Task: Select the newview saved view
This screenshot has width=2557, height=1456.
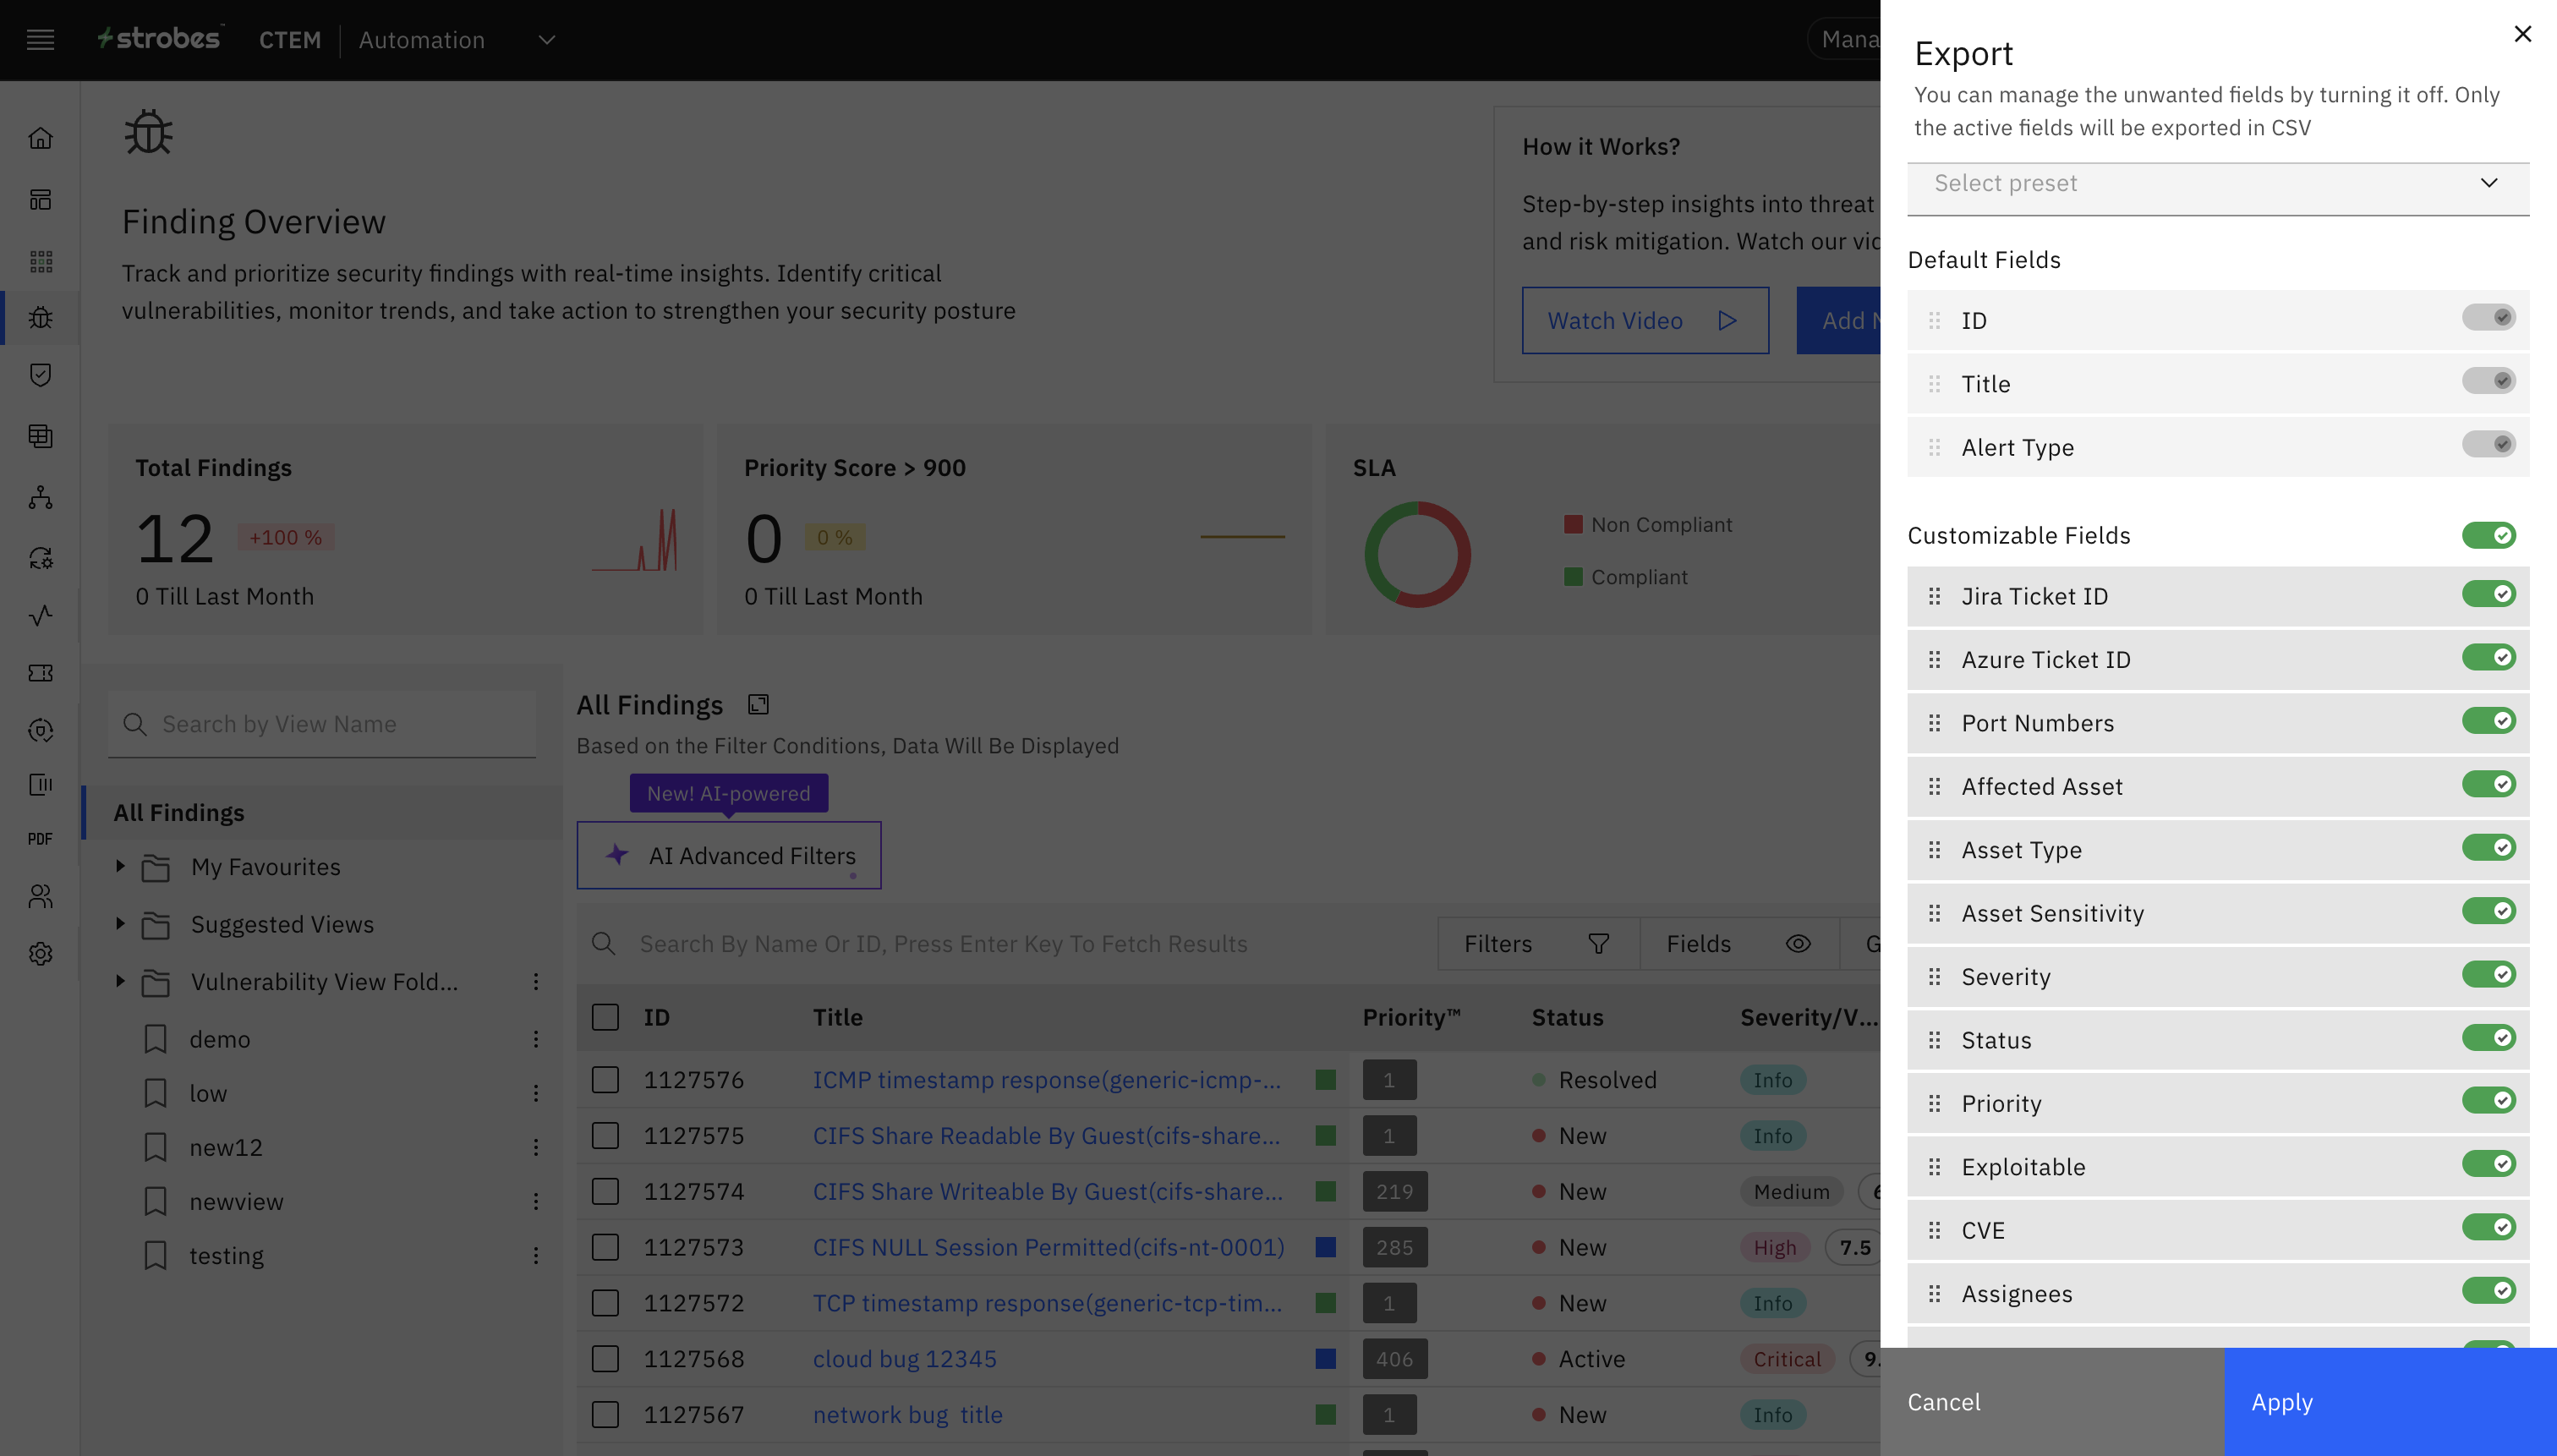Action: pos(236,1201)
